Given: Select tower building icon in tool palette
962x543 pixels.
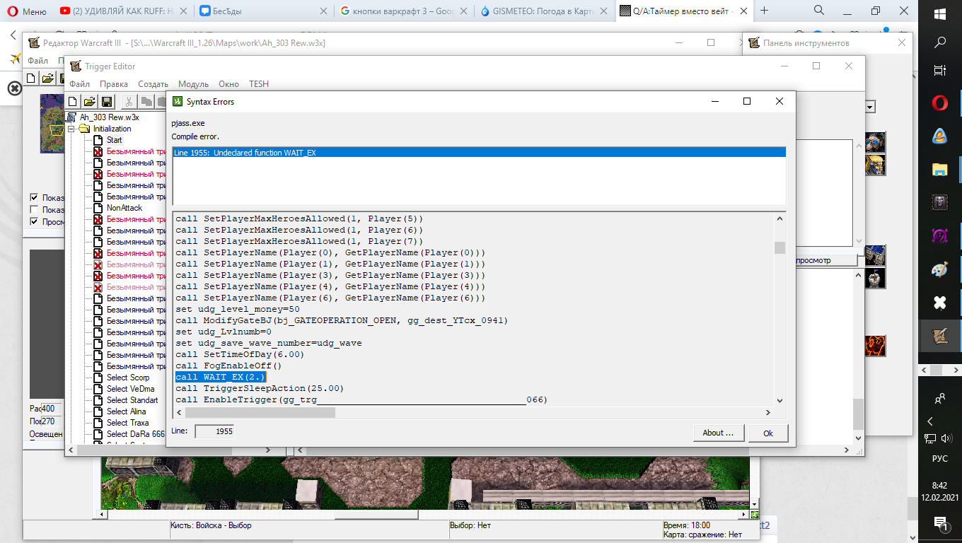Looking at the screenshot, I should click(x=875, y=278).
